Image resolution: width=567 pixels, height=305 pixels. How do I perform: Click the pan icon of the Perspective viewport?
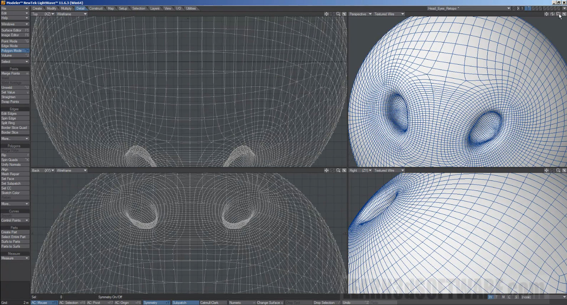tap(546, 14)
